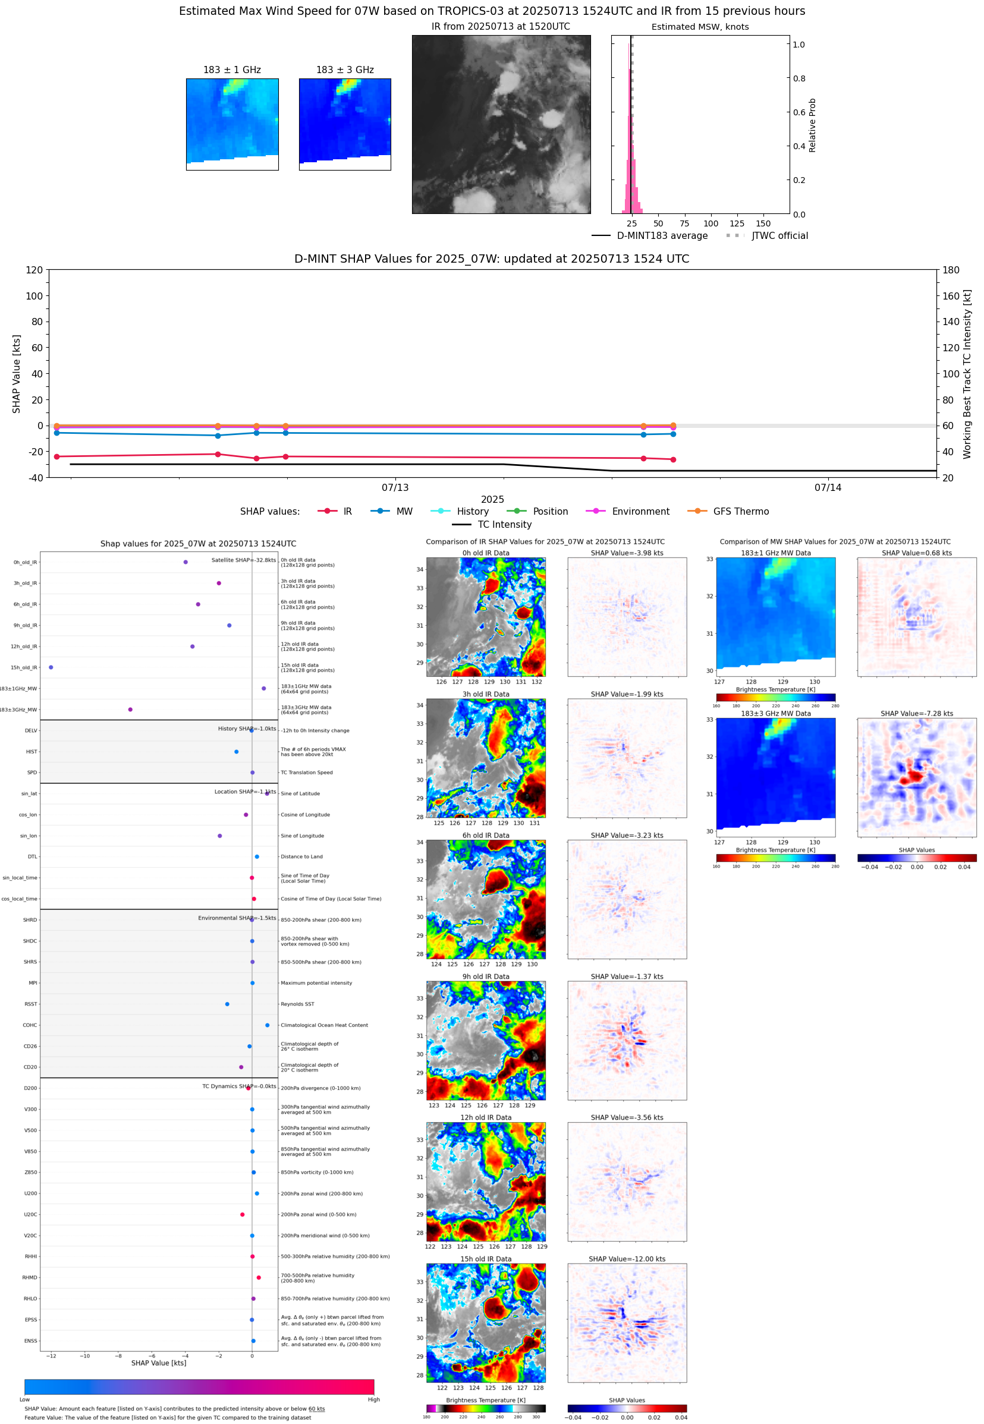Click the "sin_lat" y-axis feature label
The image size is (984, 1424).
(29, 793)
